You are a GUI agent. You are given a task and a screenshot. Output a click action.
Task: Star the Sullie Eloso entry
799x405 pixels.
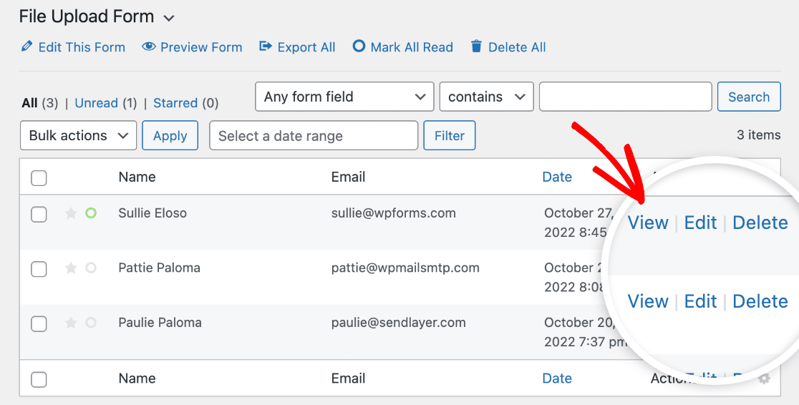[x=71, y=213]
